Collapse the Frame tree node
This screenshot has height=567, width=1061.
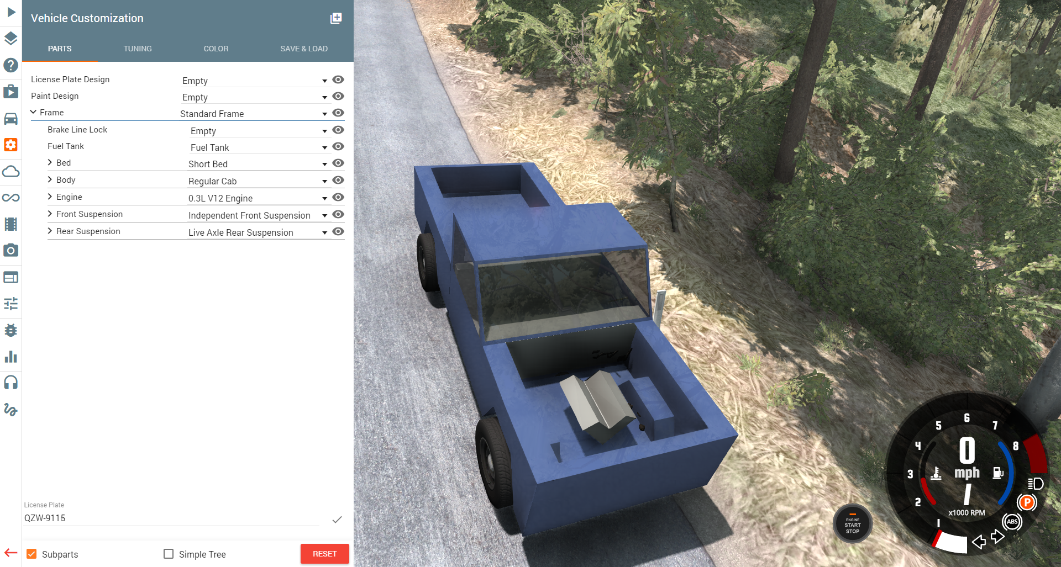pos(34,112)
